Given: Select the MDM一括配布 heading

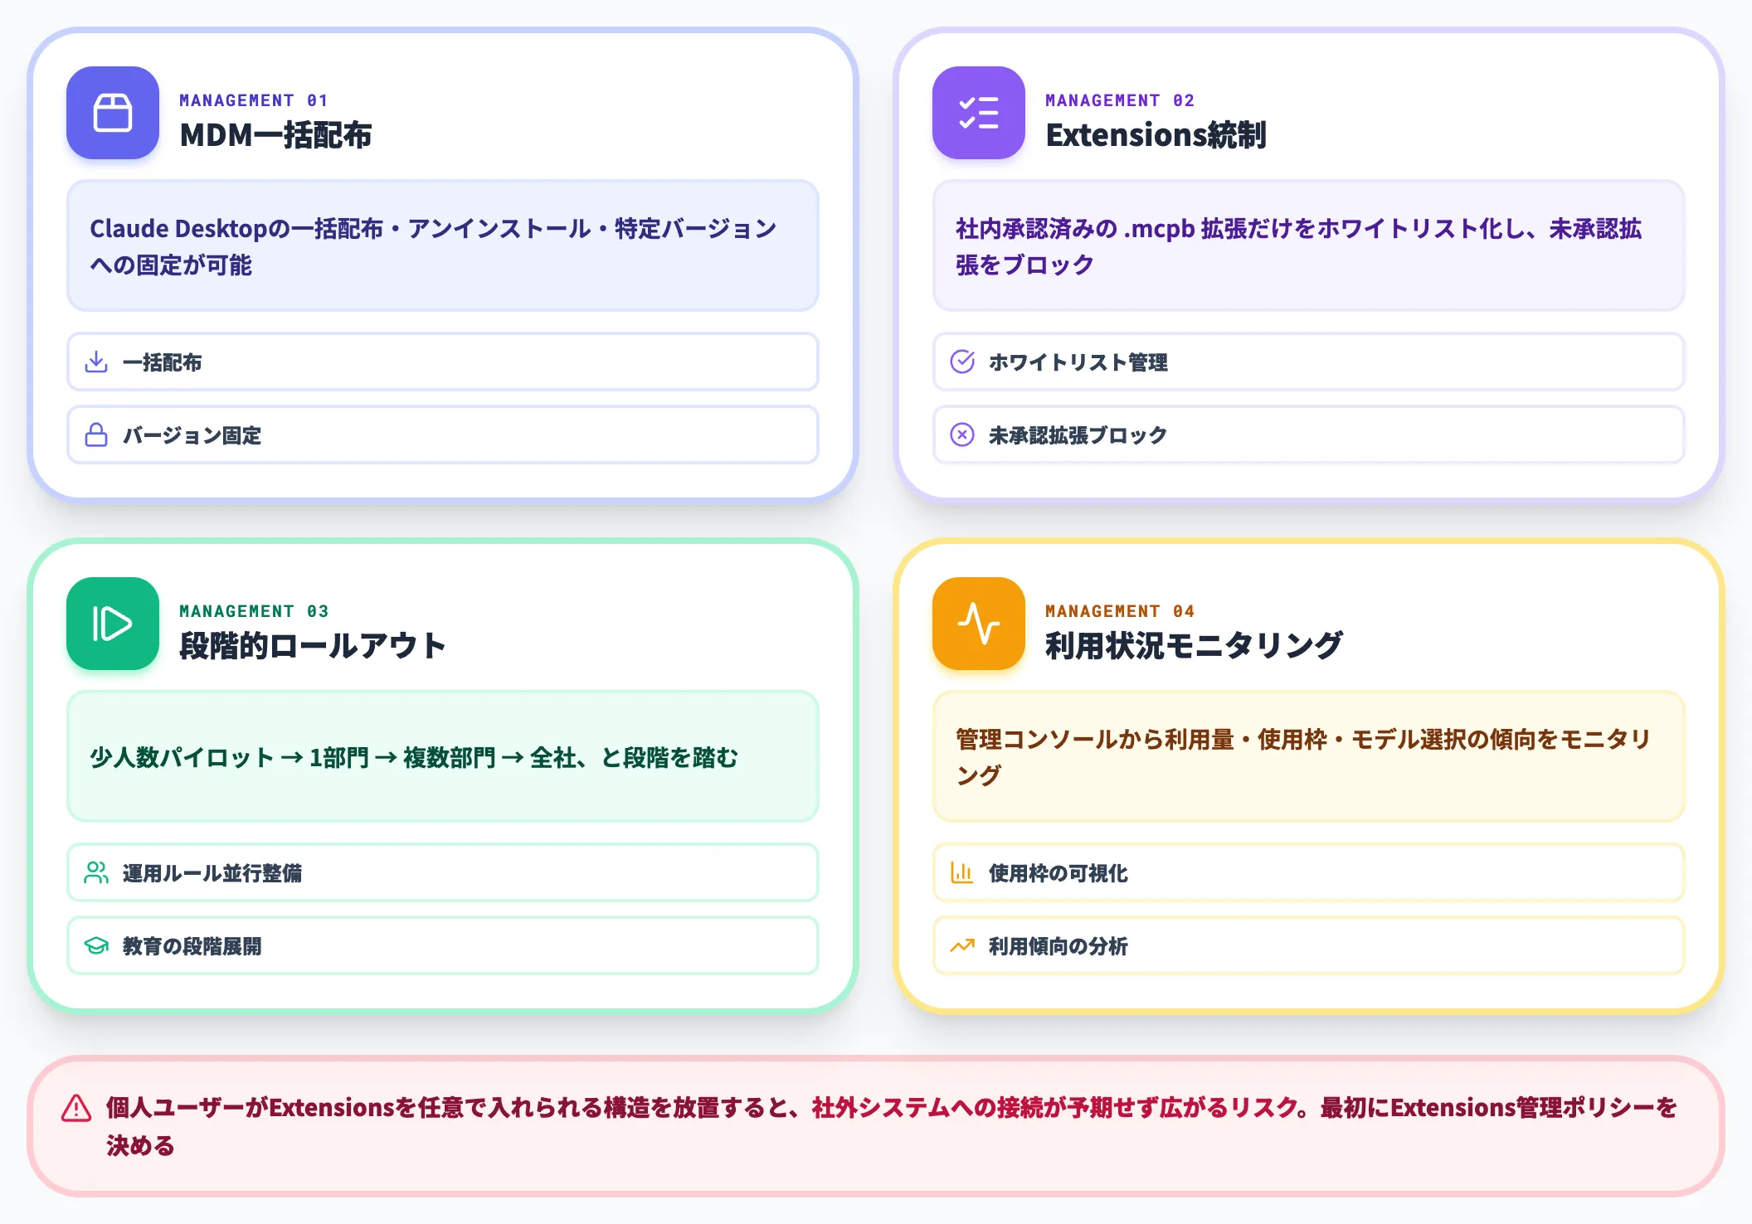Looking at the screenshot, I should coord(275,135).
